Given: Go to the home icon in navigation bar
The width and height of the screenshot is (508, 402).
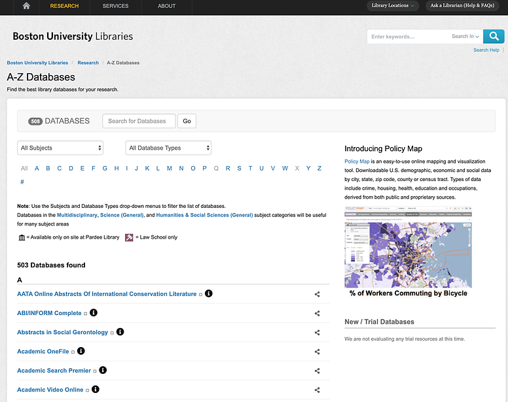Looking at the screenshot, I should pyautogui.click(x=26, y=6).
